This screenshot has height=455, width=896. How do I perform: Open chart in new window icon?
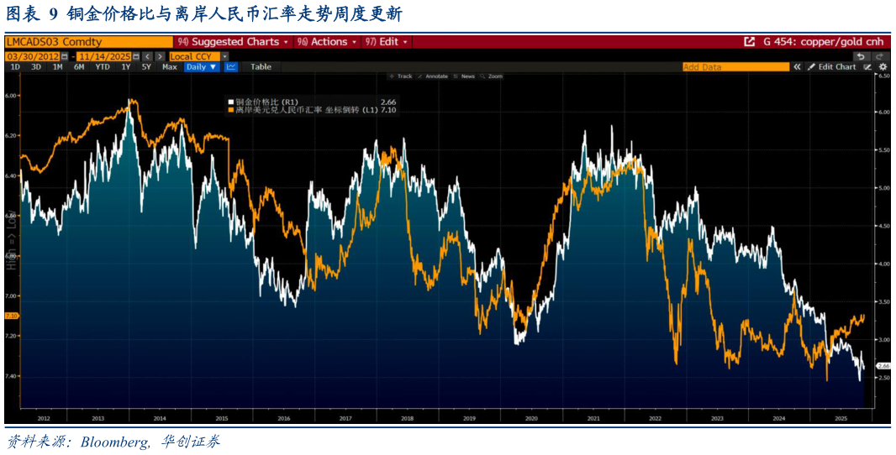point(749,41)
